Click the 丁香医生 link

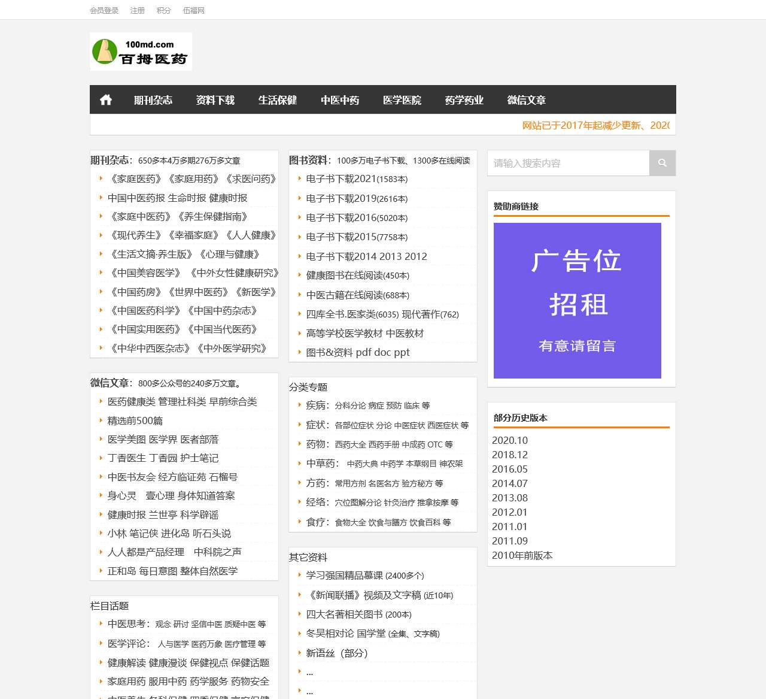[126, 458]
